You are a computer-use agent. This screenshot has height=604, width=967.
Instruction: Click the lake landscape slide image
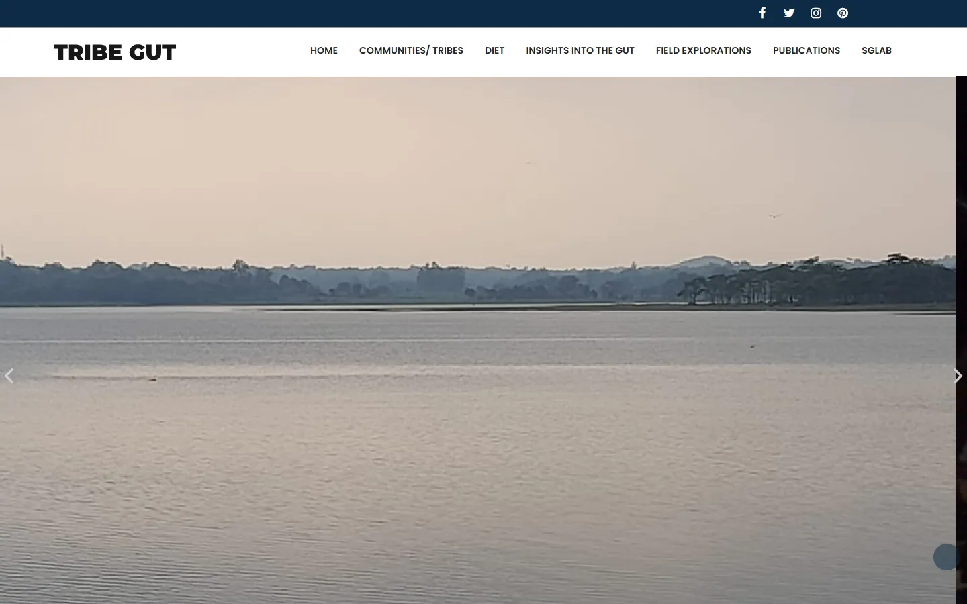tap(478, 340)
